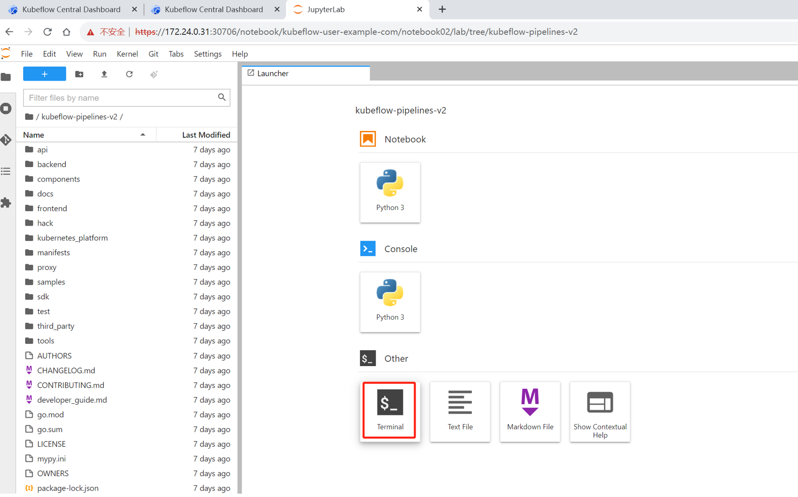Select the manifests folder

127,253
